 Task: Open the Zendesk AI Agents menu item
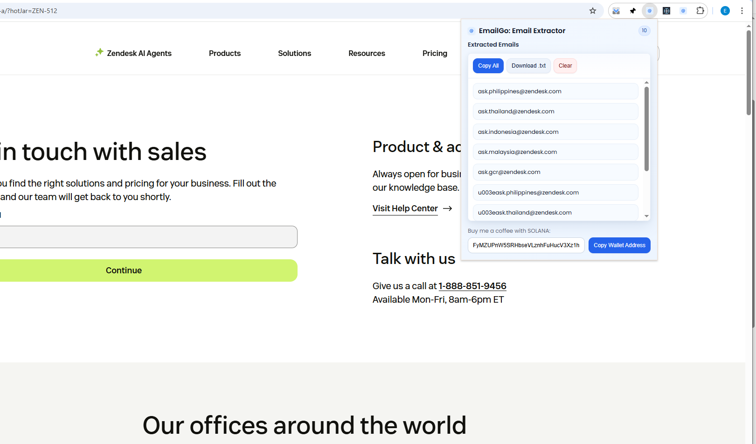point(139,53)
